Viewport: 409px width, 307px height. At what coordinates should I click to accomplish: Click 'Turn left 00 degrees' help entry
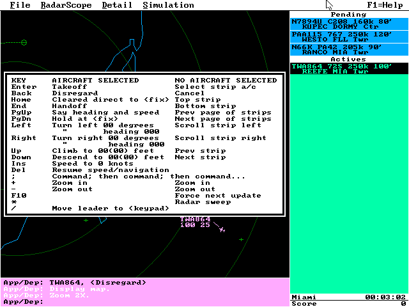pos(103,125)
